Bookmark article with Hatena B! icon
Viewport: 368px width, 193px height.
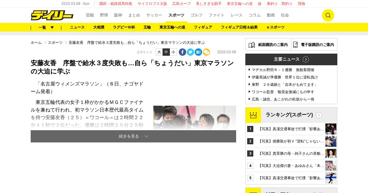coord(198,52)
